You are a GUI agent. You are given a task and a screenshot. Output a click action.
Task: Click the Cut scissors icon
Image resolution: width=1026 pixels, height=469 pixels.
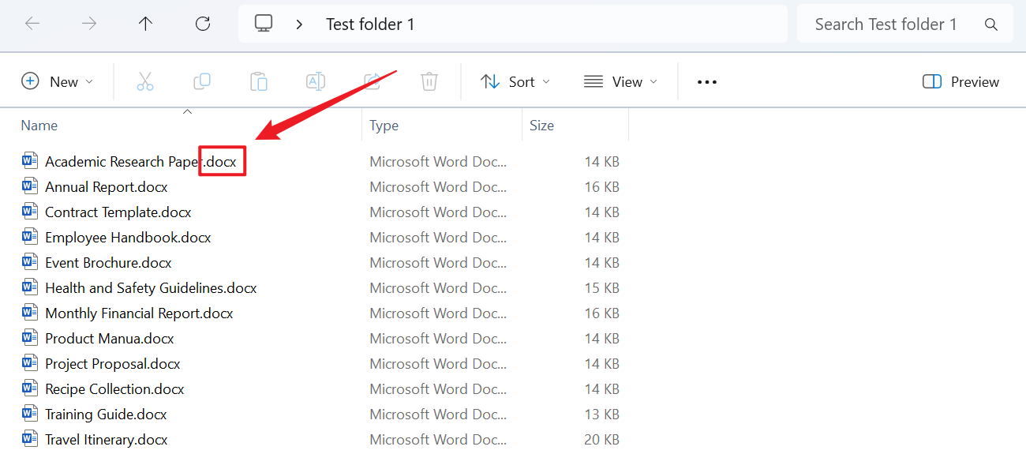tap(145, 81)
